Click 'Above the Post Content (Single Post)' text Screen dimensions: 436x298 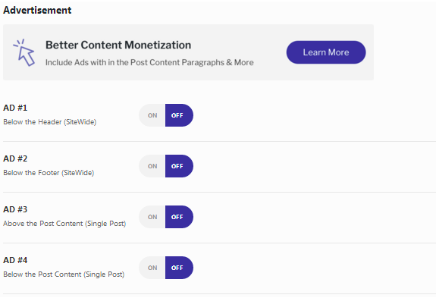click(x=64, y=224)
